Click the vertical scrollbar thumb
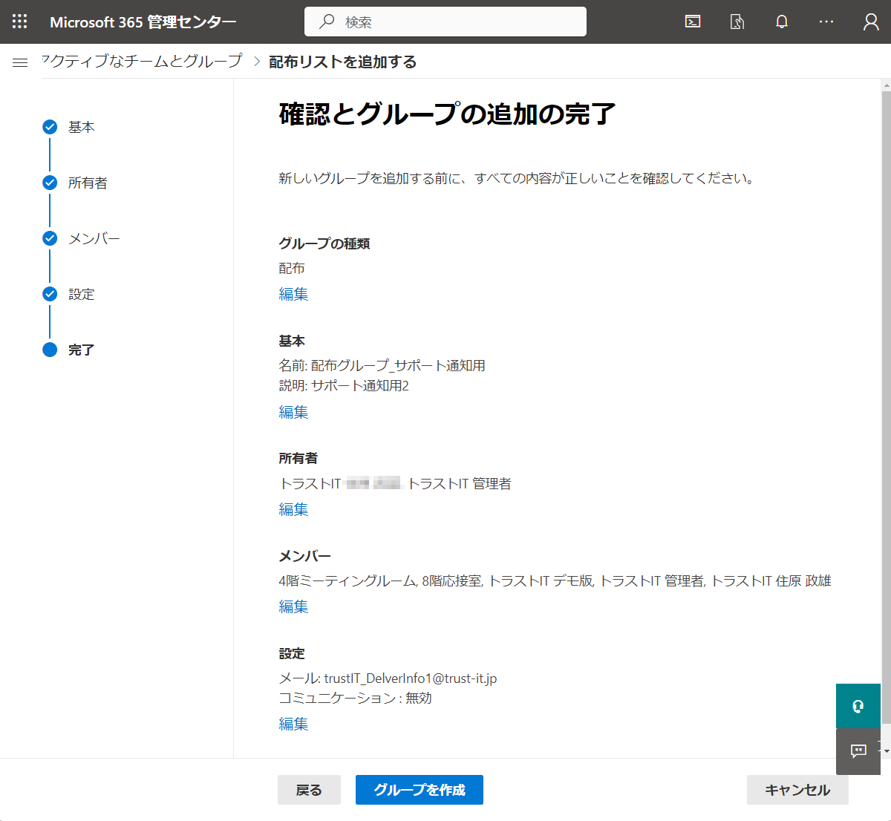Image resolution: width=891 pixels, height=821 pixels. [x=886, y=408]
